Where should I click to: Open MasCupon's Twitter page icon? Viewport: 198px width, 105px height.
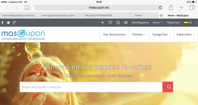coord(8,23)
